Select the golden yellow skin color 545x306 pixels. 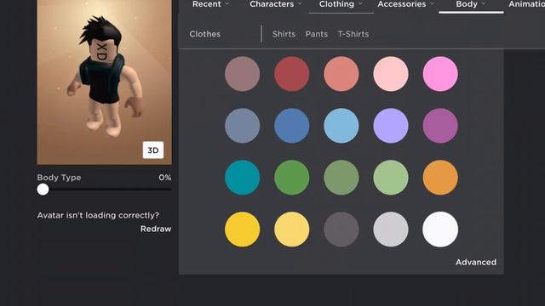click(x=242, y=229)
